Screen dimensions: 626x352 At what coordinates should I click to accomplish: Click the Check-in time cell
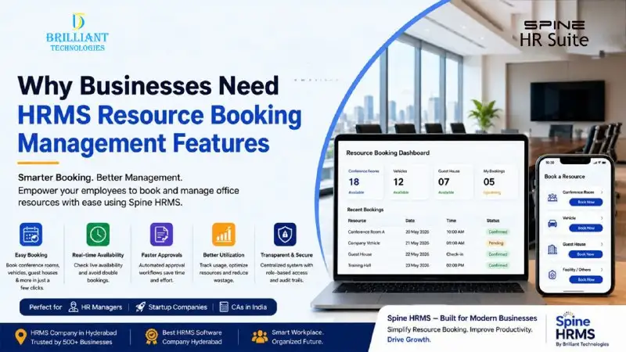[x=455, y=254]
